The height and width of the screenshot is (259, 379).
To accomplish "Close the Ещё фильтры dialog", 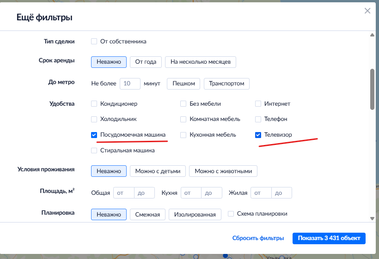I will (367, 11).
